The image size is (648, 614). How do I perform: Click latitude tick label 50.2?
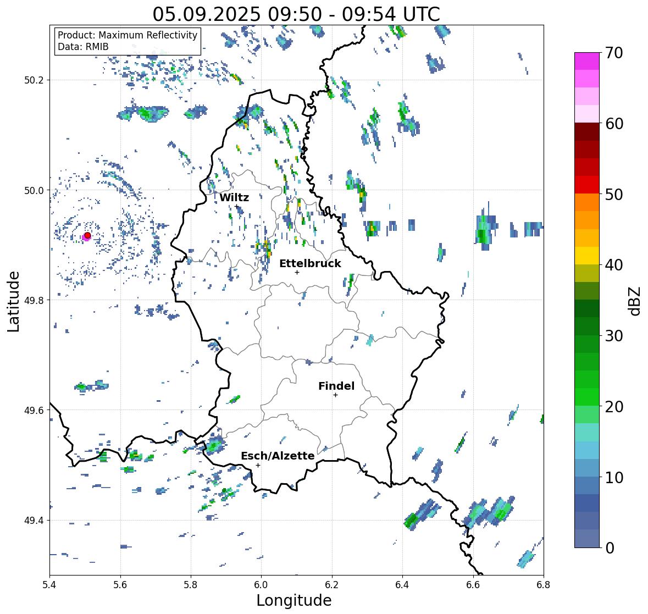click(34, 80)
